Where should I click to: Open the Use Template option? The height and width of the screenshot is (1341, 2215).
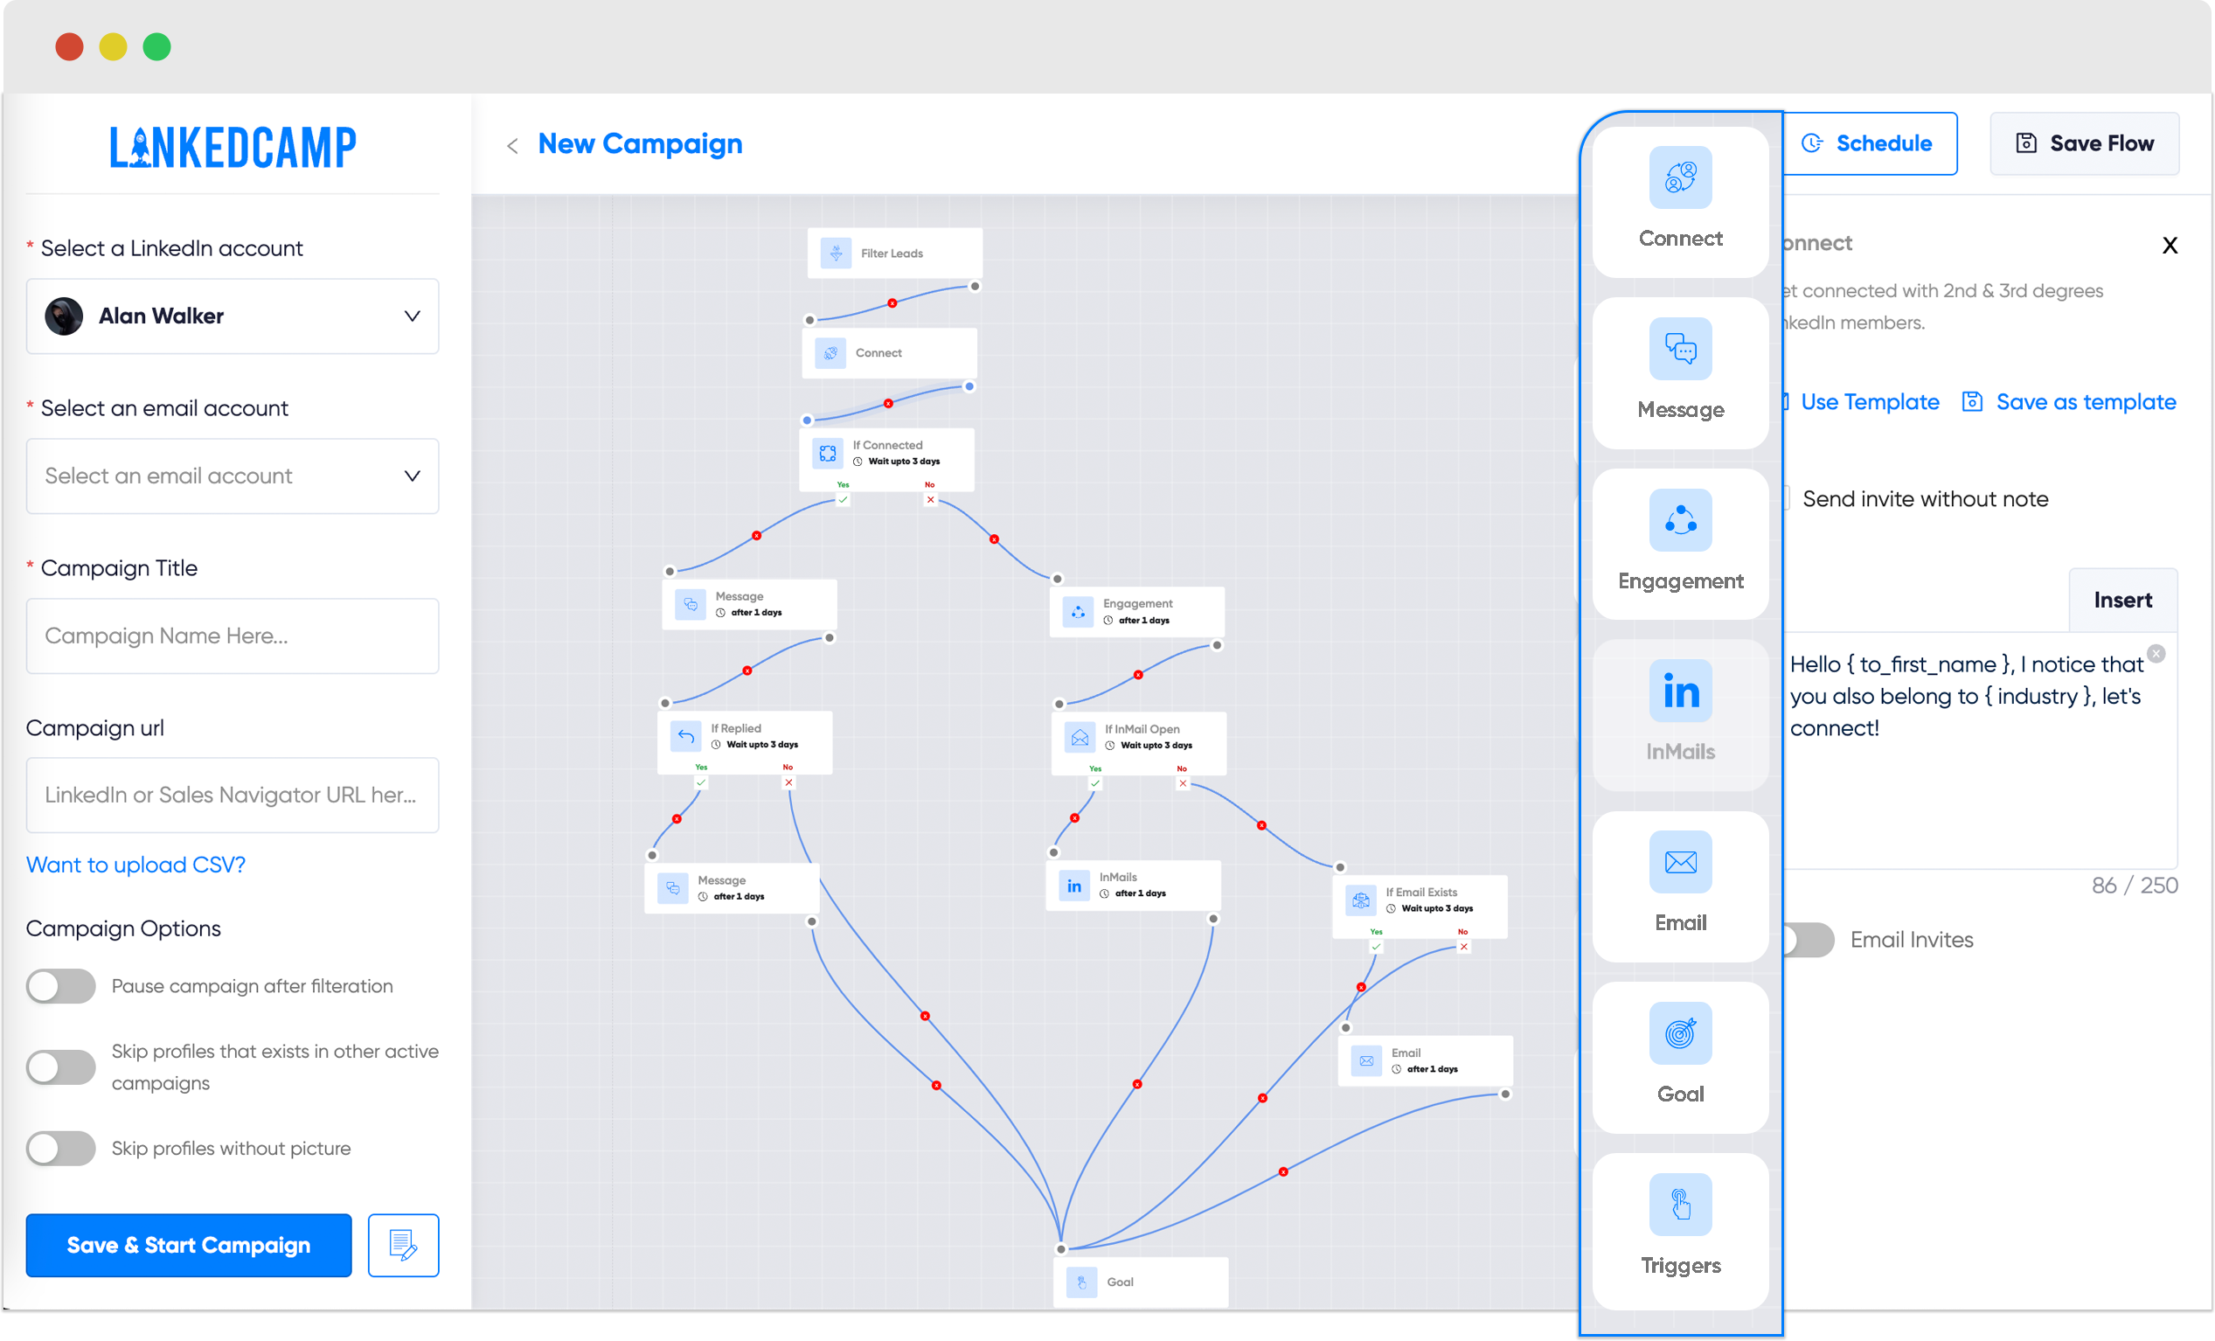(1868, 402)
